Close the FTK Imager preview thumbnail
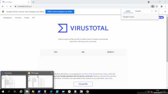 (x=52, y=73)
